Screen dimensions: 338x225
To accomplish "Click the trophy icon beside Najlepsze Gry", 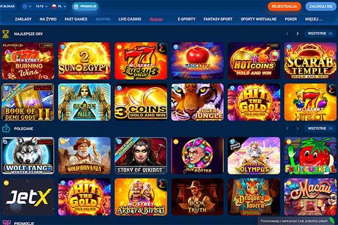I will point(6,34).
